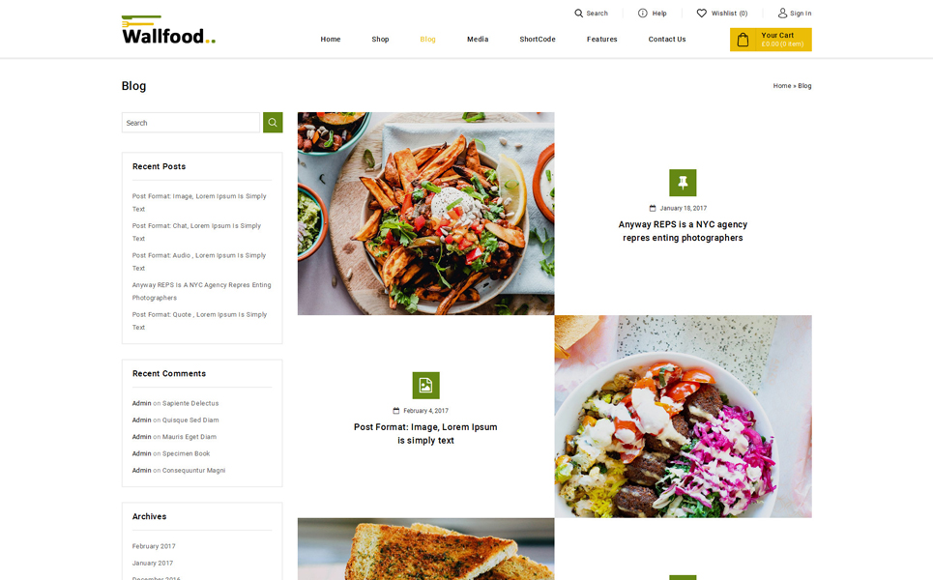Expand the ShortCode menu
The width and height of the screenshot is (933, 580).
[x=538, y=40]
